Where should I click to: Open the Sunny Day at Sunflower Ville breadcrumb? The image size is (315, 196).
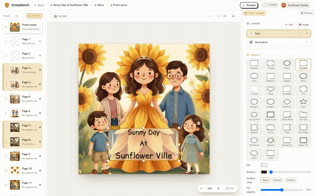pyautogui.click(x=69, y=5)
